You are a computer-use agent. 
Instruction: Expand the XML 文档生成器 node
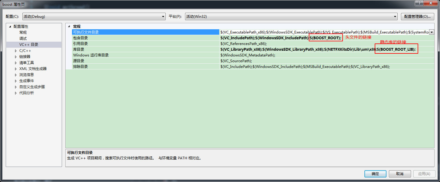(x=16, y=69)
